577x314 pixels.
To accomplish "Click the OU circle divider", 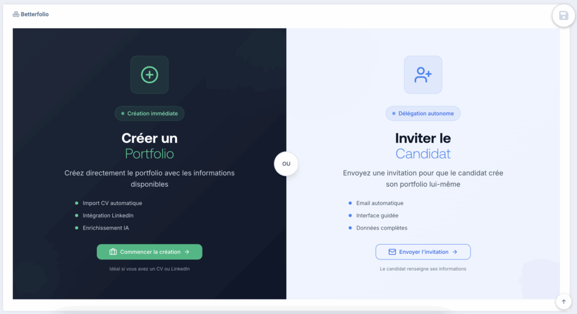I will coord(286,164).
